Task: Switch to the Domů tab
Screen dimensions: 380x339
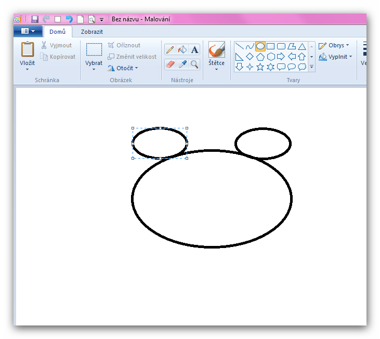Action: pos(57,32)
